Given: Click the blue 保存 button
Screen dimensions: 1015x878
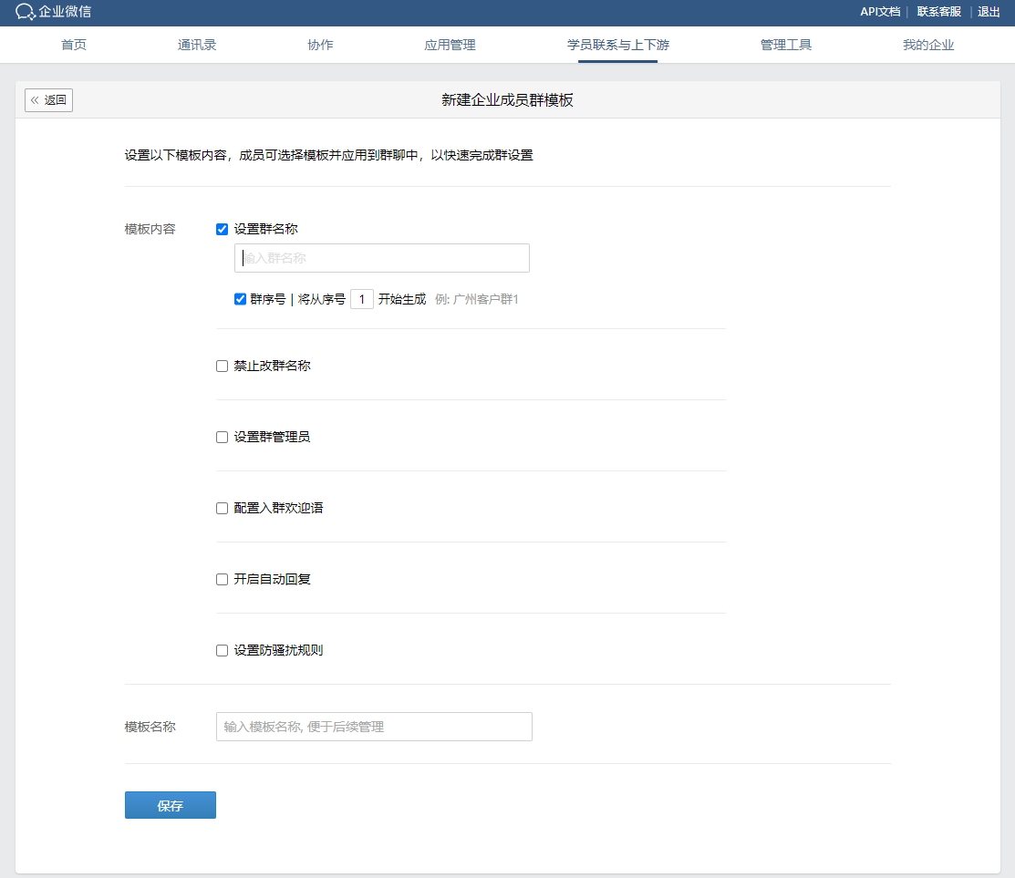Looking at the screenshot, I should (x=171, y=805).
